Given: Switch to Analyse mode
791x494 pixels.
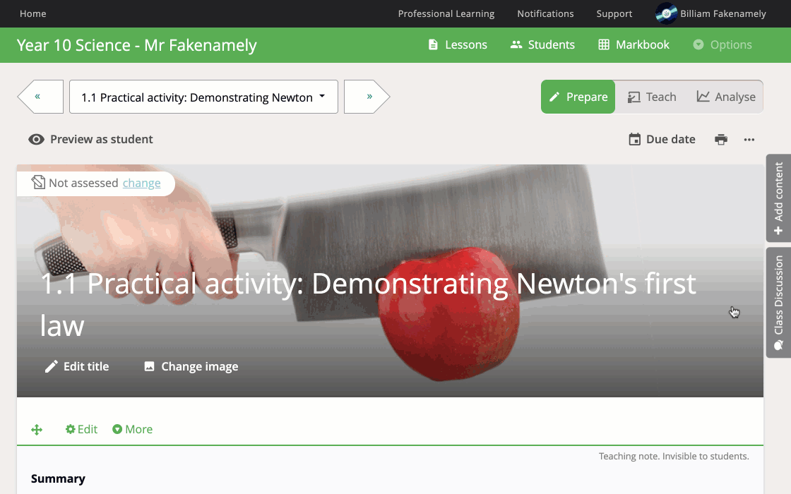Looking at the screenshot, I should pos(726,97).
